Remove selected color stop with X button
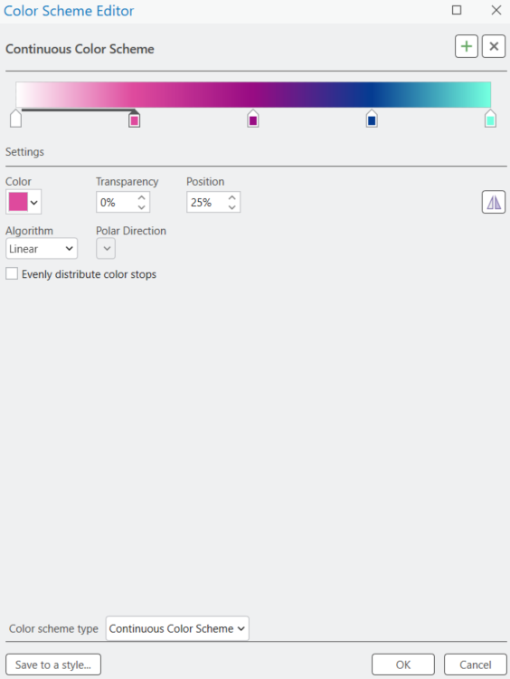 (x=494, y=46)
